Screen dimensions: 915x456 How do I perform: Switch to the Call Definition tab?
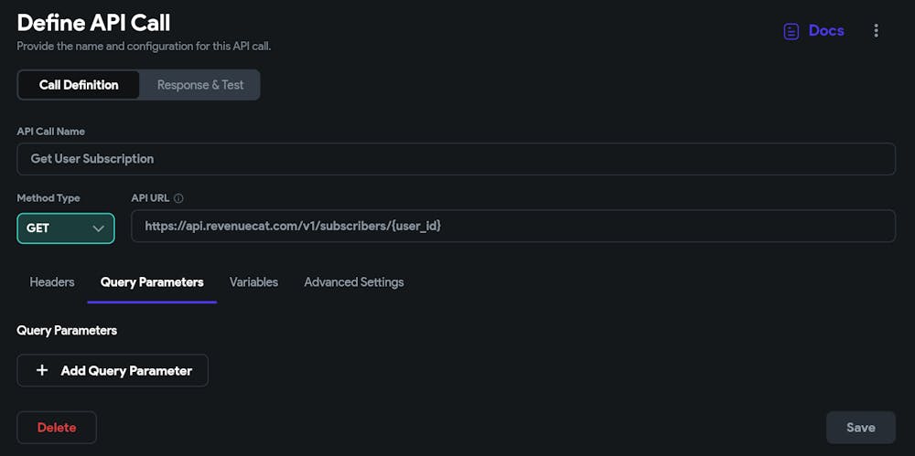(79, 85)
